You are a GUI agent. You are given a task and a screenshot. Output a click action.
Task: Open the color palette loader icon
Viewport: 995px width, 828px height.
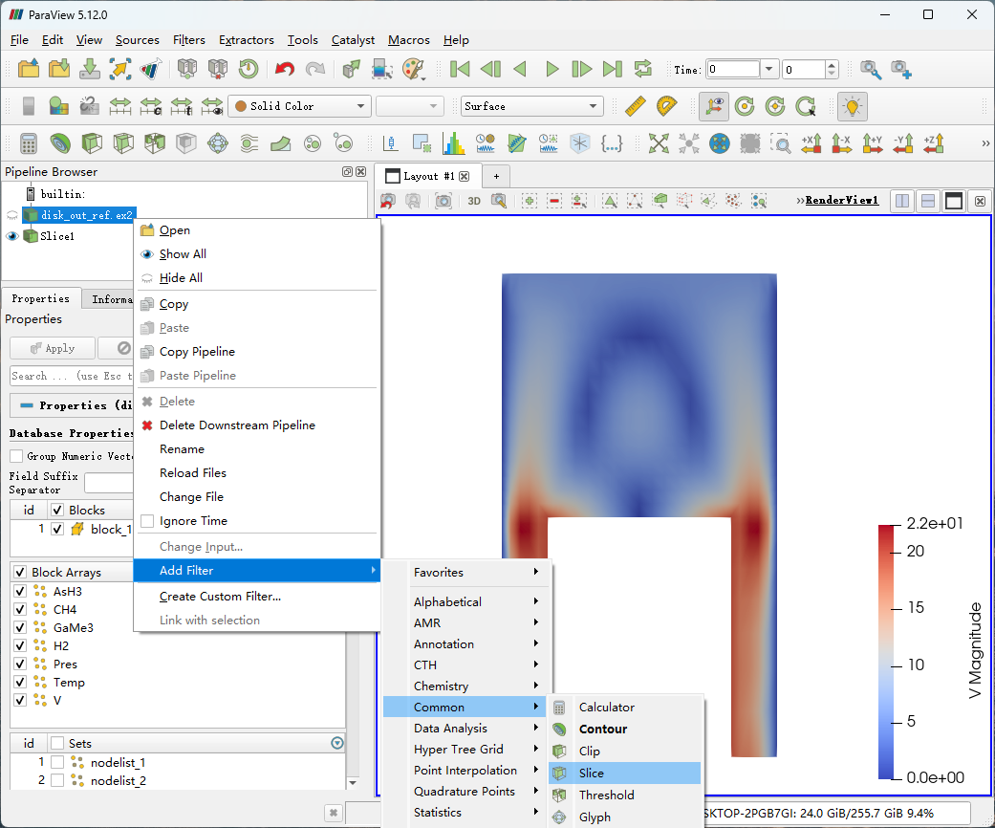tap(413, 69)
